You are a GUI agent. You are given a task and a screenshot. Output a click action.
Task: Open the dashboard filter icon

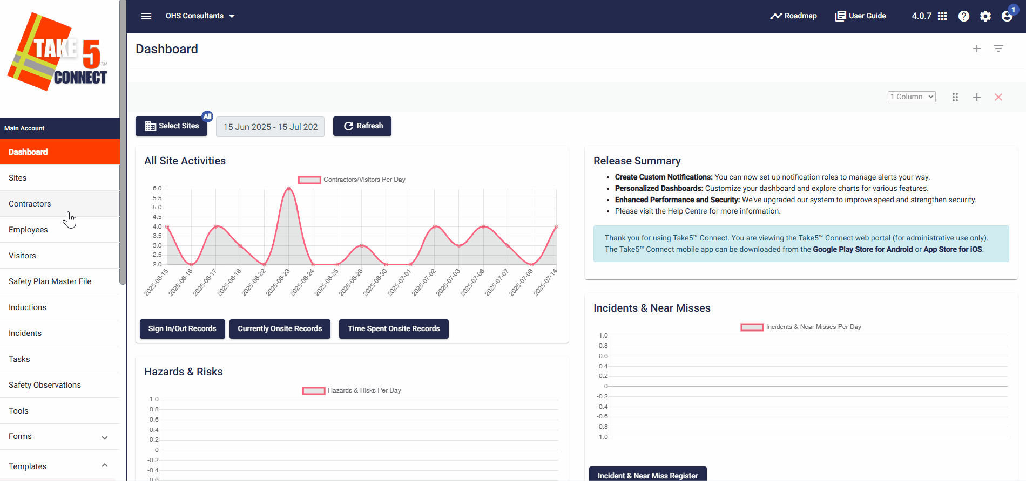(x=998, y=49)
